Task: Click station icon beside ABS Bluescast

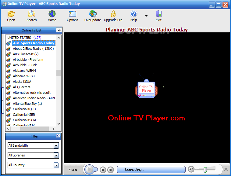Action: pyautogui.click(x=9, y=54)
